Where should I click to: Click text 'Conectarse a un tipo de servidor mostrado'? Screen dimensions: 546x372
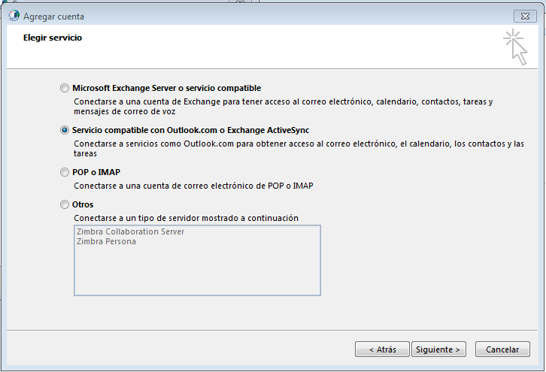coord(186,218)
